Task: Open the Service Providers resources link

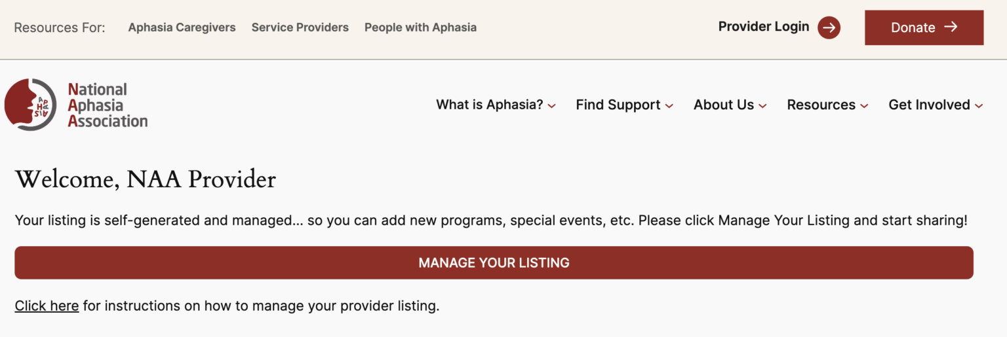Action: [300, 27]
